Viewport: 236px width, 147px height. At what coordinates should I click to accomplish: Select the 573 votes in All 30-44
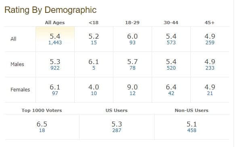(171, 43)
